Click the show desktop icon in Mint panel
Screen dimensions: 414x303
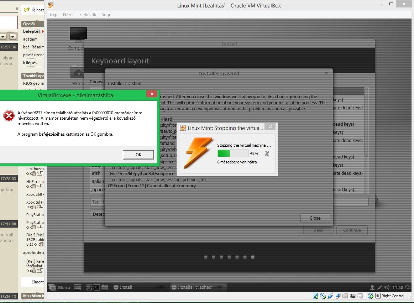(78, 287)
